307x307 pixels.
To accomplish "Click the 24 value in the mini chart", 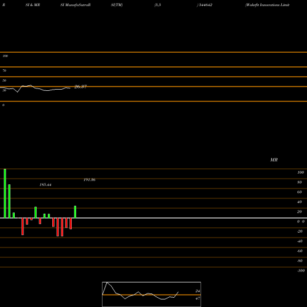I will 198,291.
